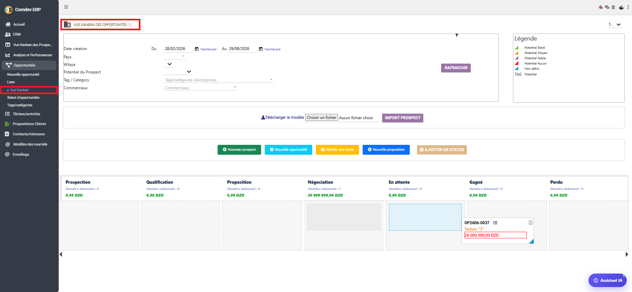
Task: Go to Accueil in the sidebar
Action: click(19, 24)
